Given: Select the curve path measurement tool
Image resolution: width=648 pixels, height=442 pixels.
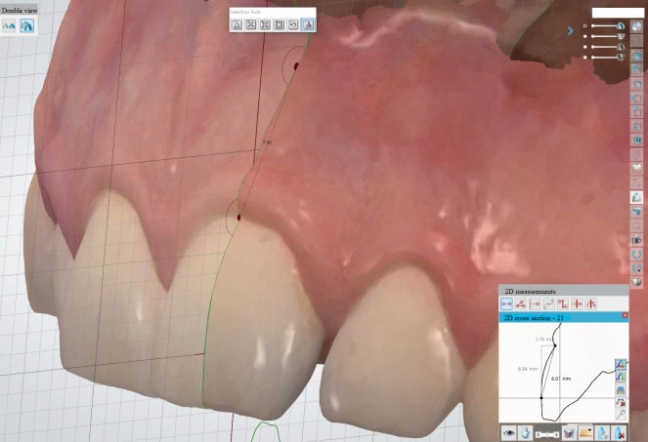Looking at the screenshot, I should click(548, 304).
